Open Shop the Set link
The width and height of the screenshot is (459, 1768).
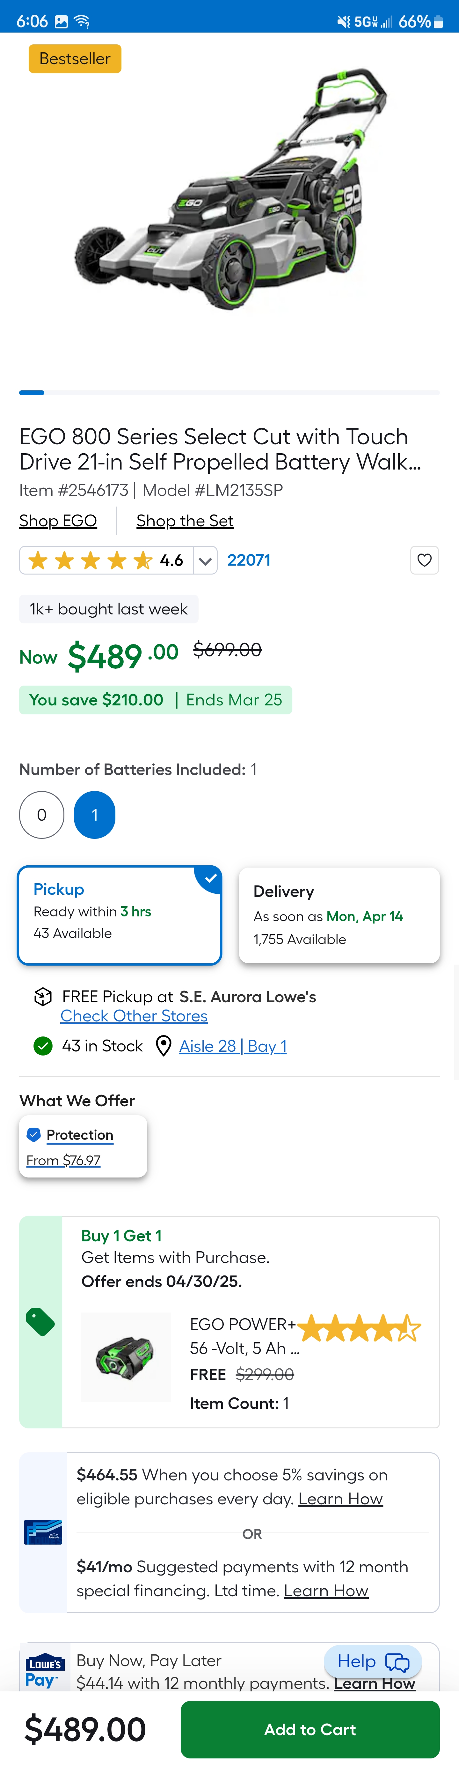[185, 521]
